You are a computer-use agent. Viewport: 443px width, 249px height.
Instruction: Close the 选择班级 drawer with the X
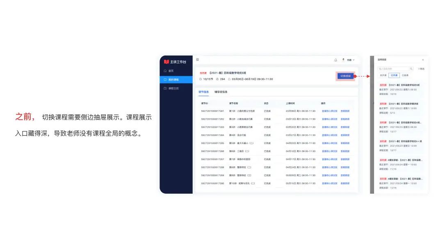423,60
